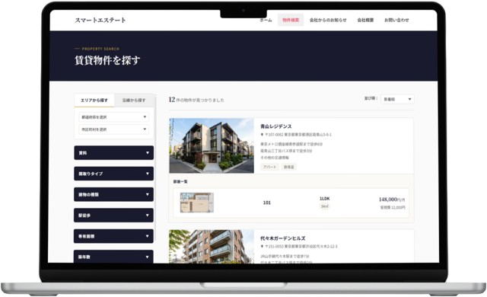This screenshot has width=487, height=297.
Task: Expand the 専有面積 filter panel
Action: coord(113,236)
